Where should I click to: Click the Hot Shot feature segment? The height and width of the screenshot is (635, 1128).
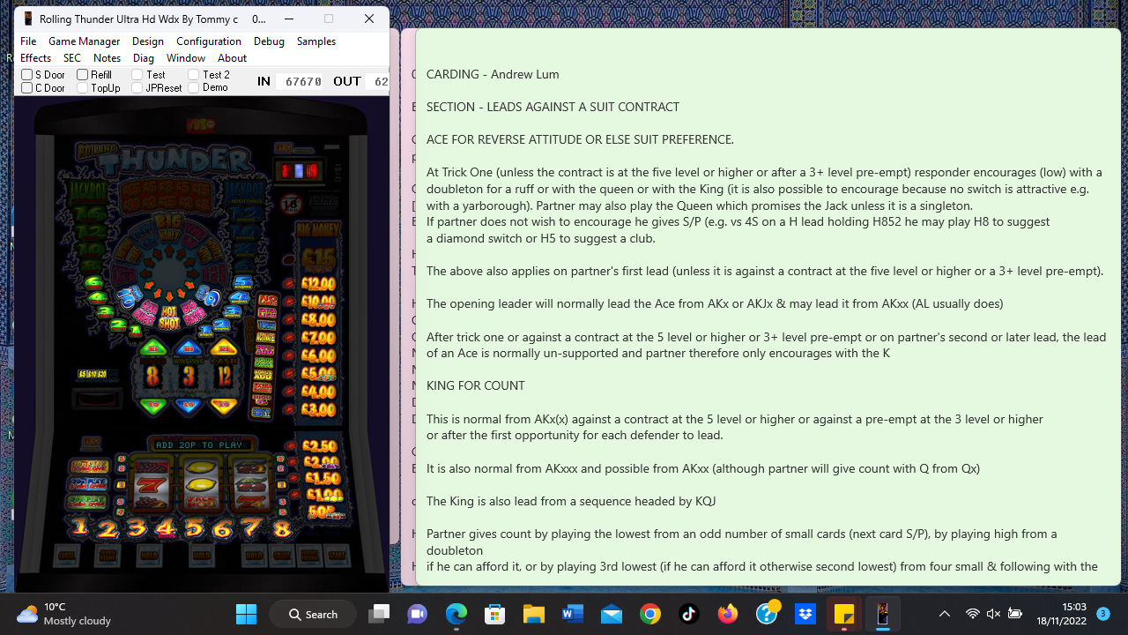[169, 317]
